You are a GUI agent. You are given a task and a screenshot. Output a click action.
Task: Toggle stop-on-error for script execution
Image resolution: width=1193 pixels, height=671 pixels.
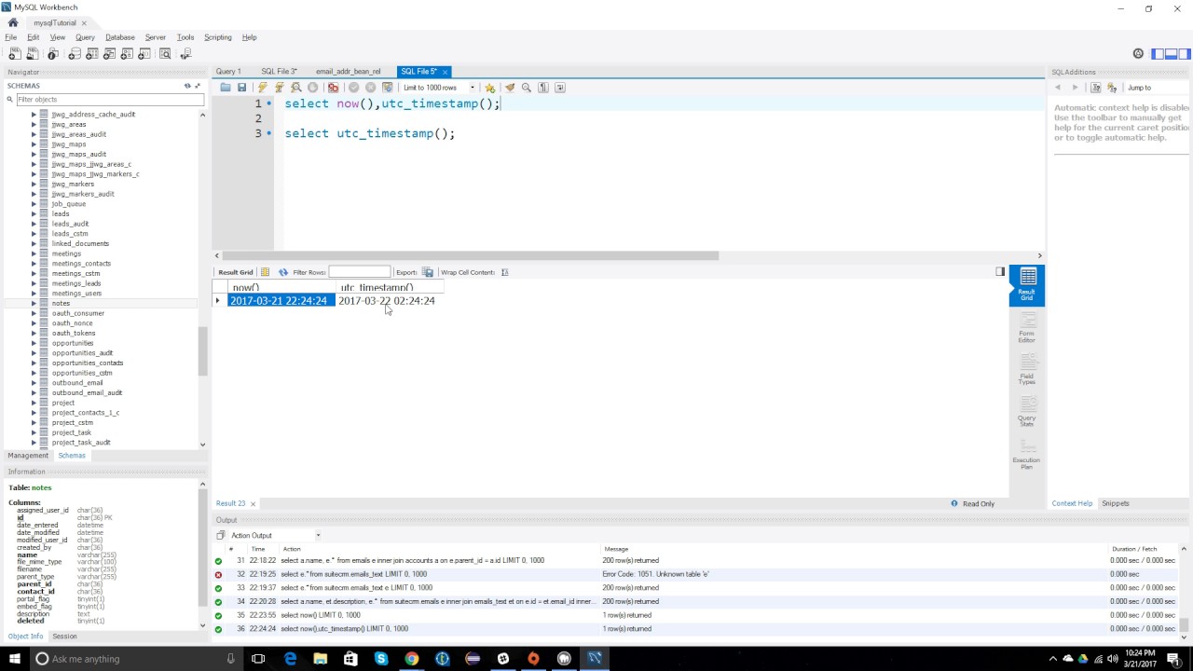click(x=333, y=88)
